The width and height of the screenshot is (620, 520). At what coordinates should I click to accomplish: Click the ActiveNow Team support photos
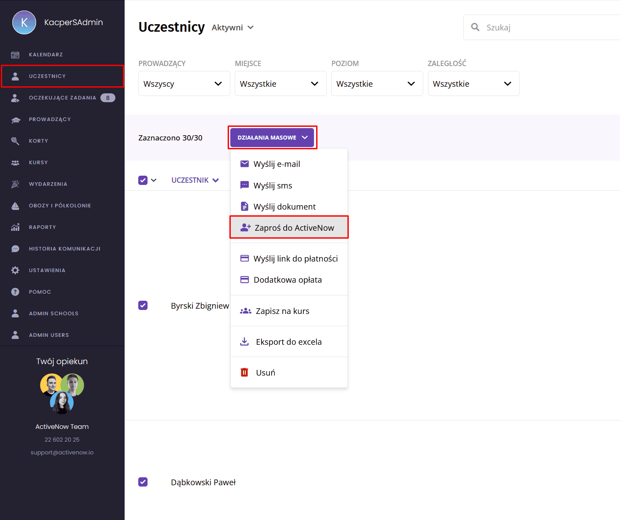pos(62,394)
